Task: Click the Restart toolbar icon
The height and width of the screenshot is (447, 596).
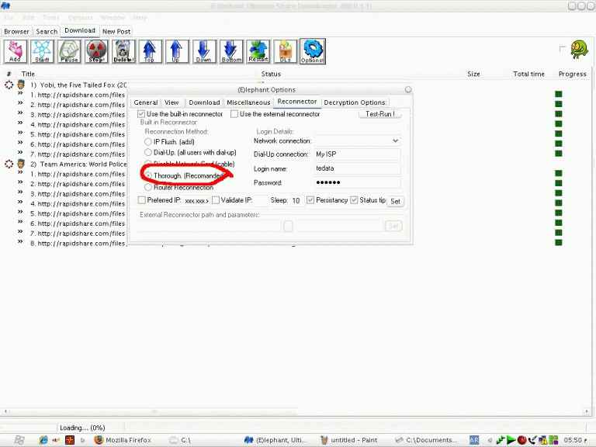Action: pos(258,51)
